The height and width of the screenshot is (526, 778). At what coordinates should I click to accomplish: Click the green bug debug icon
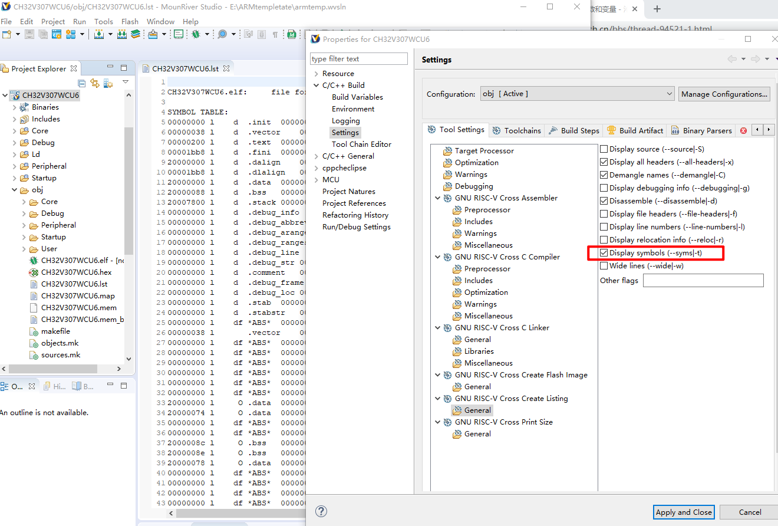click(195, 34)
